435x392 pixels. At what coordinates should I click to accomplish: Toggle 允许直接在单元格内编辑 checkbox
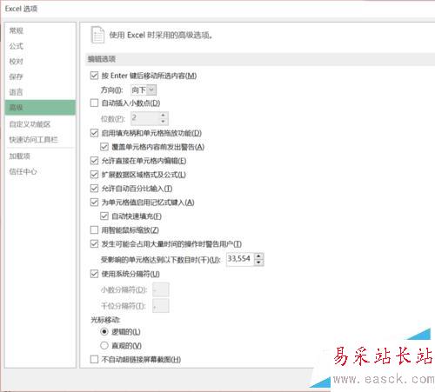click(94, 161)
